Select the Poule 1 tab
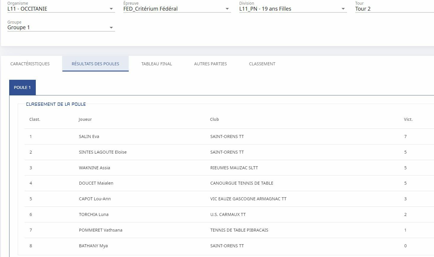This screenshot has height=257, width=434. pyautogui.click(x=22, y=87)
